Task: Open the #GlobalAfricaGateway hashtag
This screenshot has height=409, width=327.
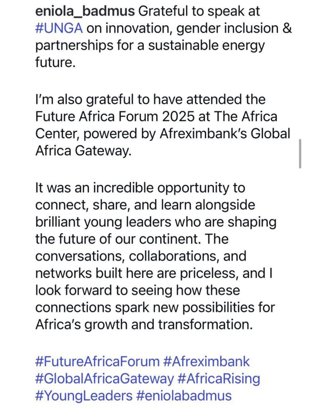Action: tap(104, 379)
